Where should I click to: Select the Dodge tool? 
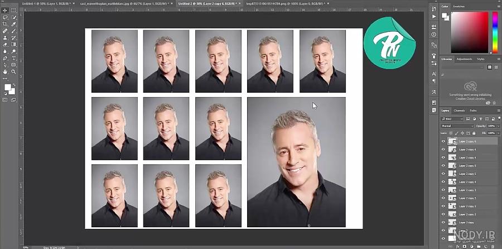tap(13, 51)
